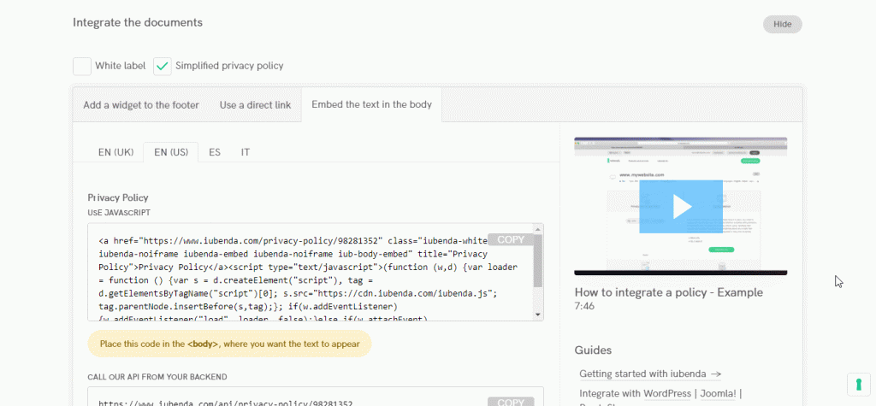Switch to the ES language tab
Viewport: 876px width, 406px height.
point(215,152)
